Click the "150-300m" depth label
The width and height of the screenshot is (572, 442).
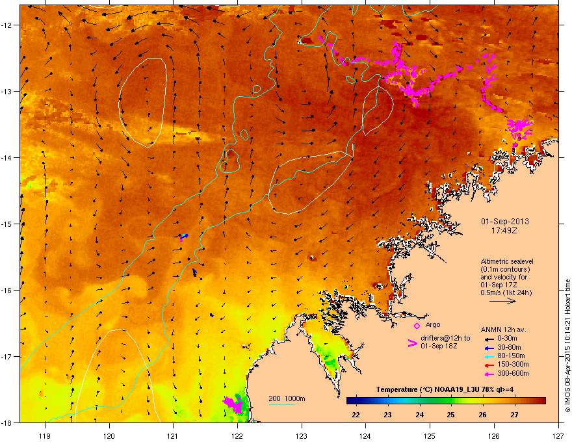click(x=513, y=364)
